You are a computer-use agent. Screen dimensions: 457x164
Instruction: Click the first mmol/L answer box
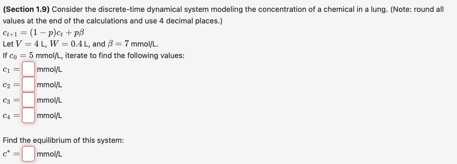(x=28, y=69)
